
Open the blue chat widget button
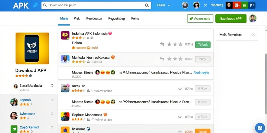[260, 128]
